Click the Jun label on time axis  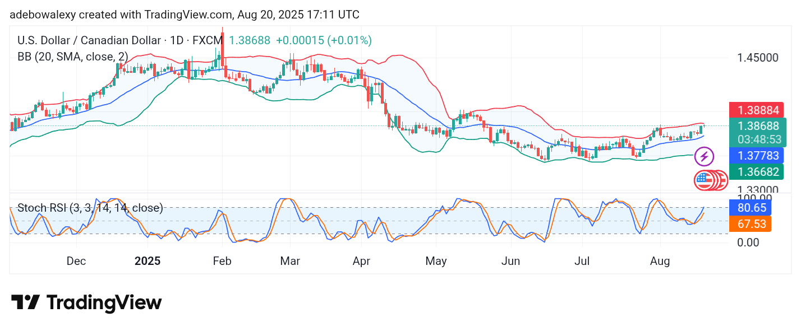coord(511,261)
